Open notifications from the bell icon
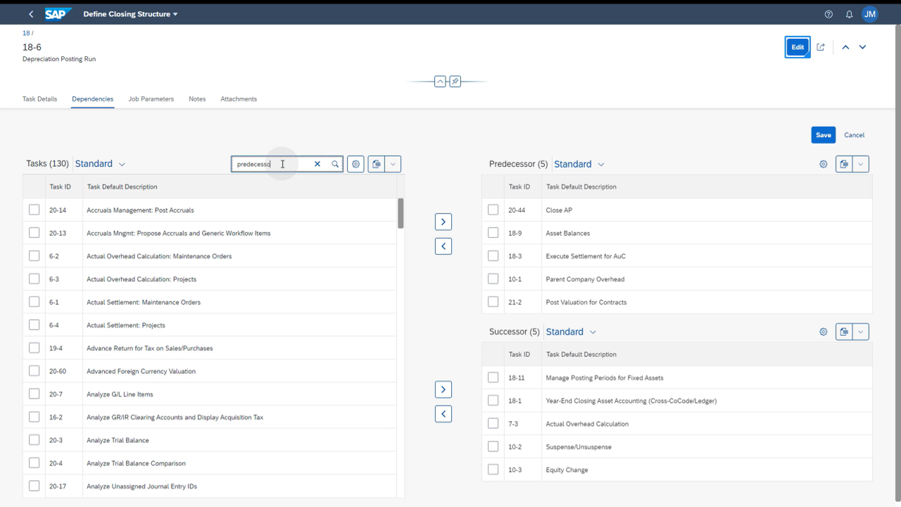Image resolution: width=901 pixels, height=507 pixels. pos(849,13)
